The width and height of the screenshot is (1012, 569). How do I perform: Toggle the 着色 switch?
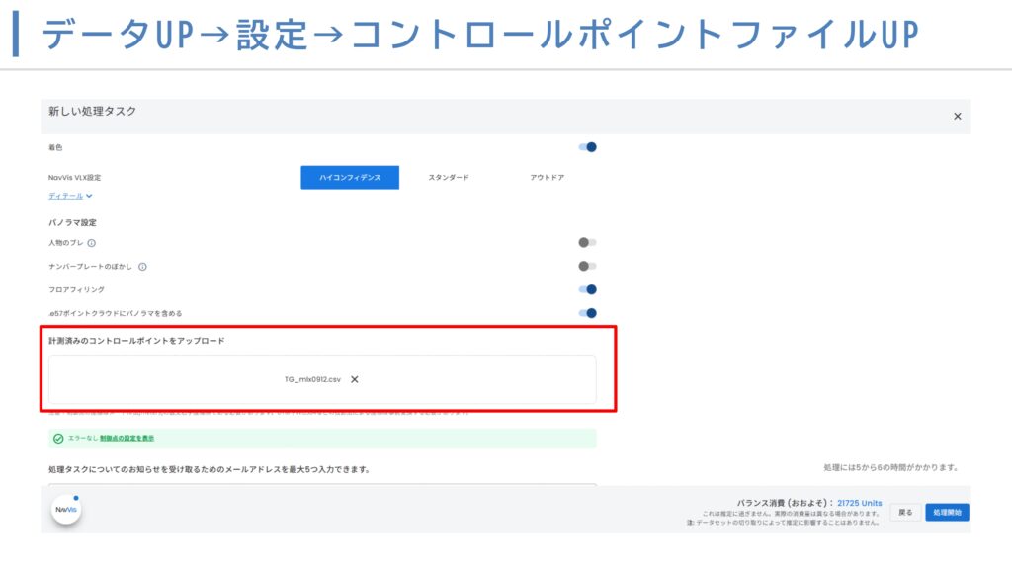click(x=587, y=147)
